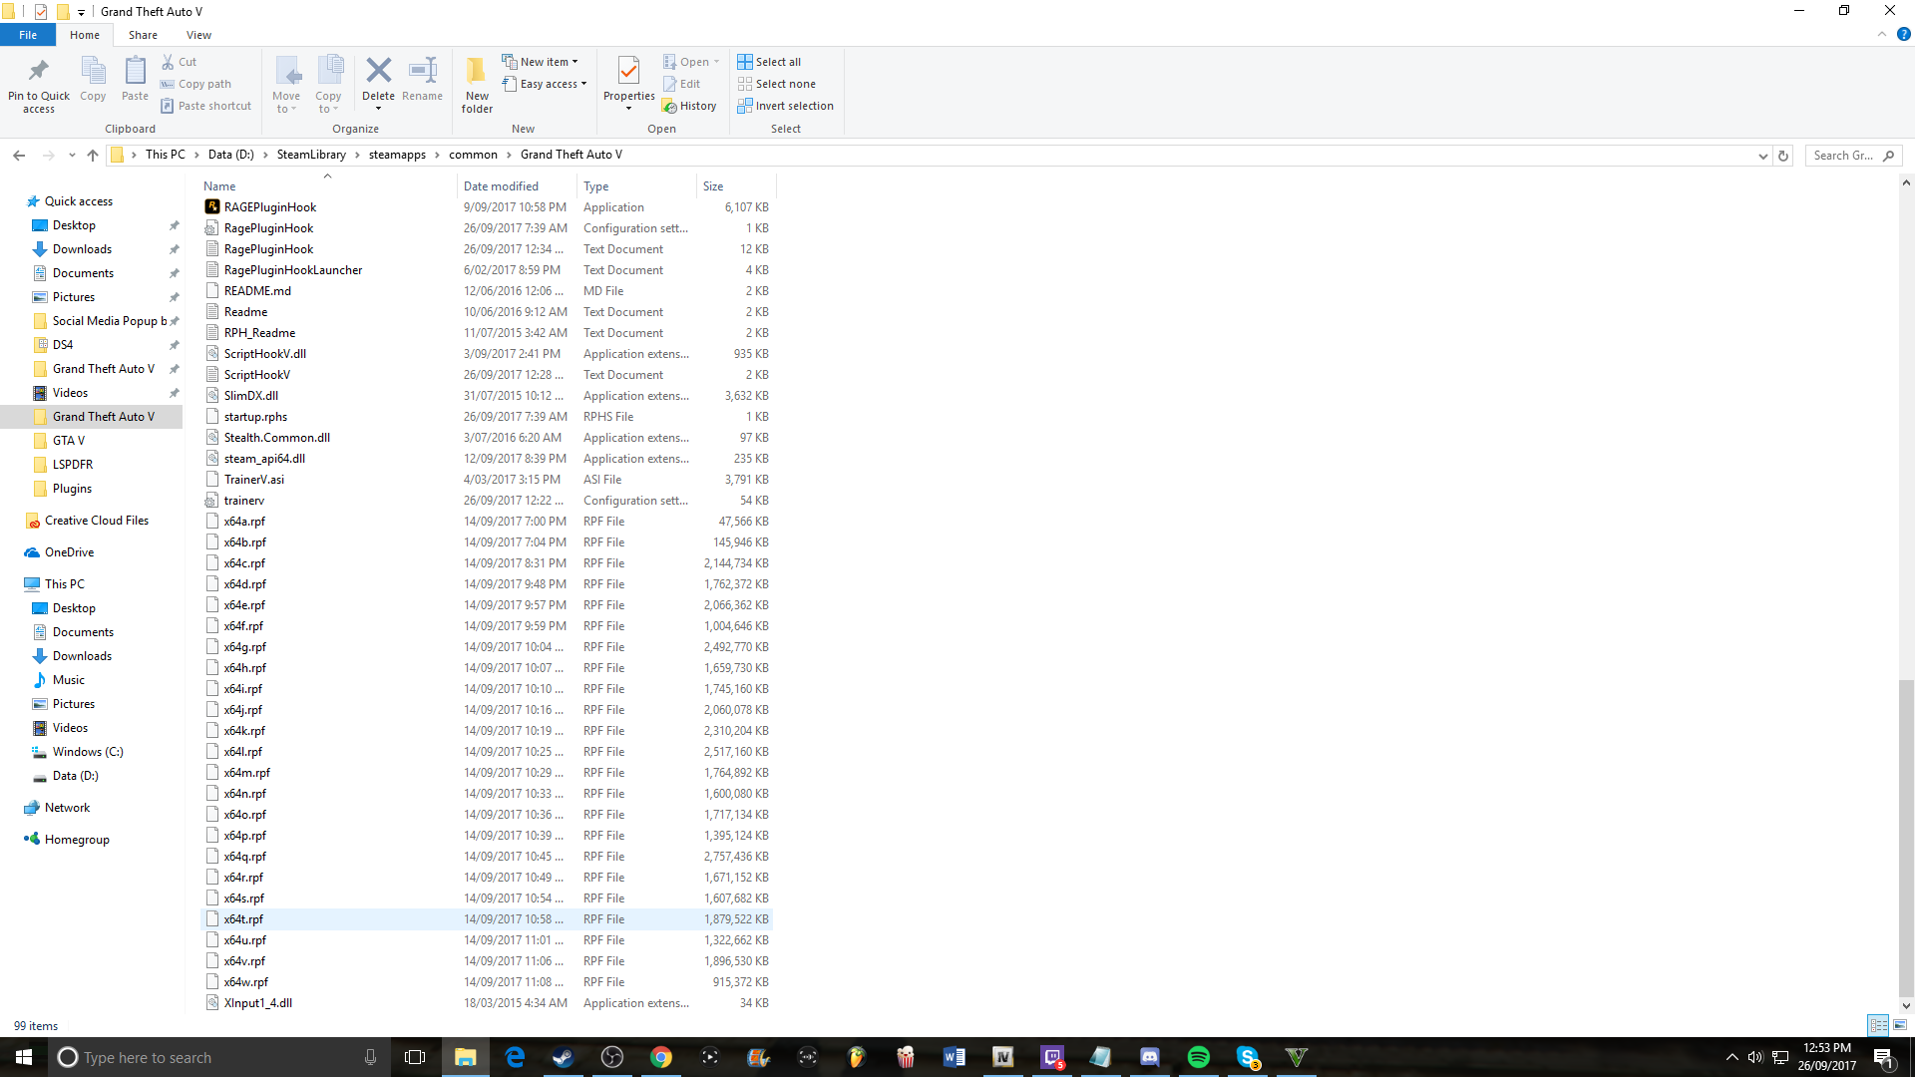Image resolution: width=1915 pixels, height=1077 pixels.
Task: Expand address bar history dropdown
Action: [1762, 156]
